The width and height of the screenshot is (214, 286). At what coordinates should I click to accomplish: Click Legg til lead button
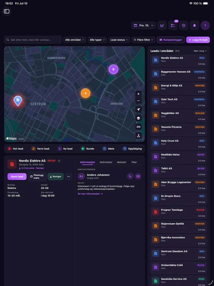click(198, 40)
